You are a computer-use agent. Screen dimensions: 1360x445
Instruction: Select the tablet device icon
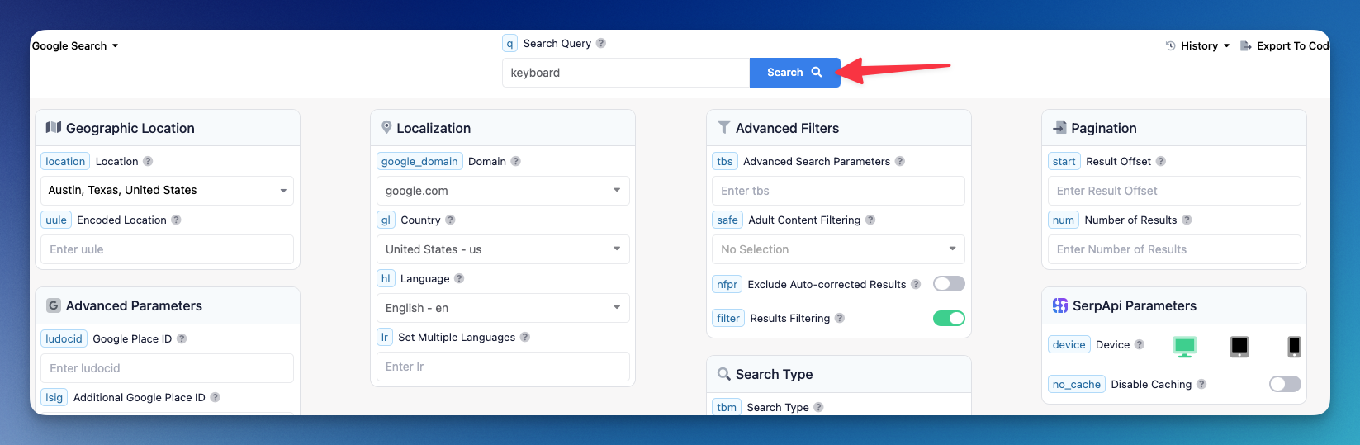coord(1239,347)
